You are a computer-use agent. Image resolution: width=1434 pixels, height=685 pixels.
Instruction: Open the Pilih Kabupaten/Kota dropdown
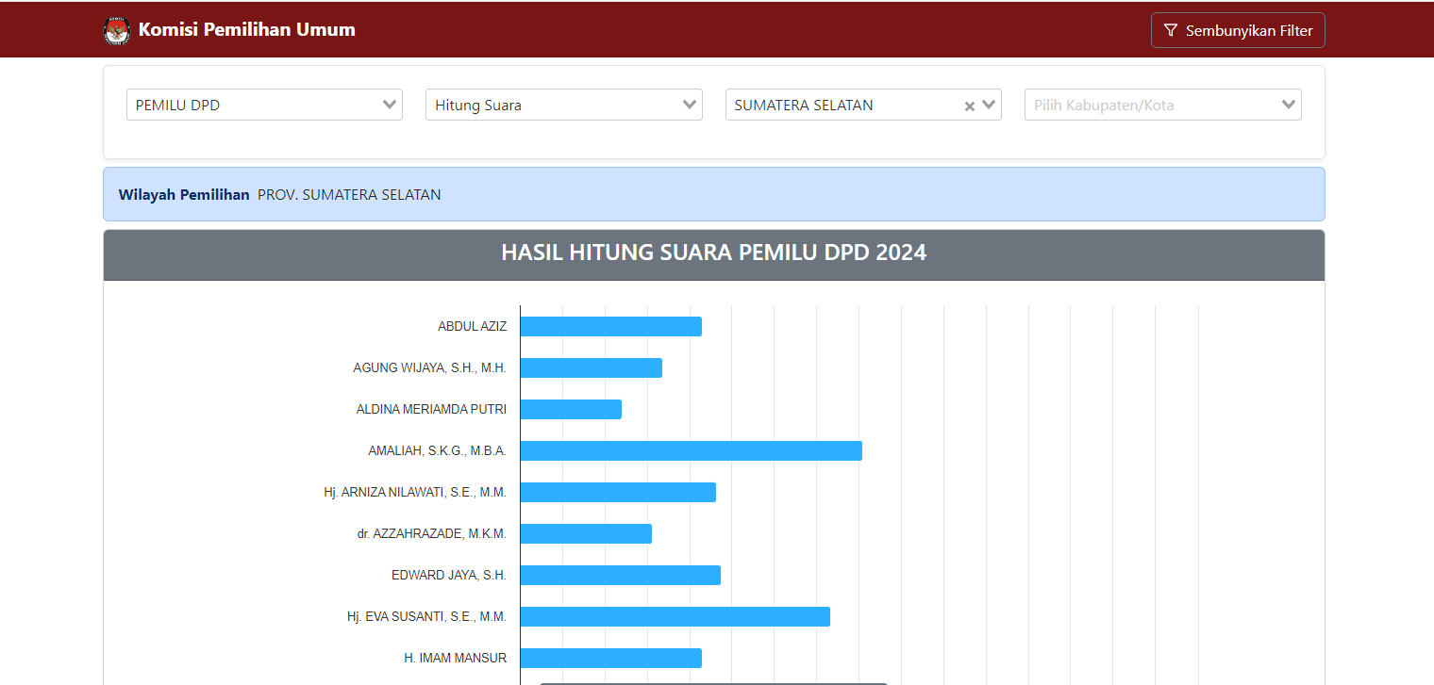coord(1162,105)
